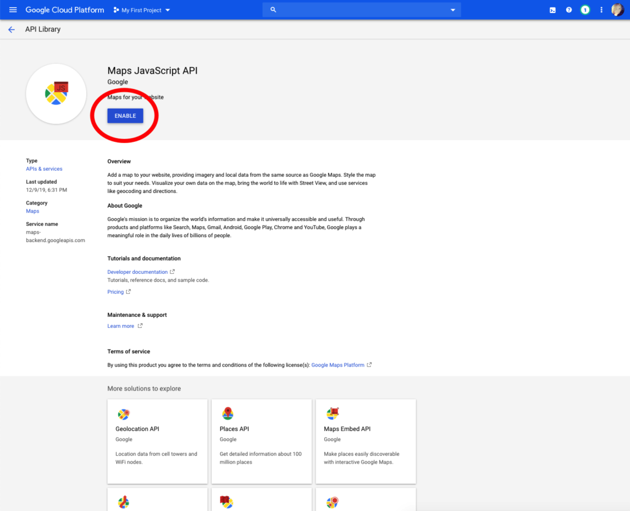
Task: Click the external-link icon beside Learn more
Action: coord(140,326)
